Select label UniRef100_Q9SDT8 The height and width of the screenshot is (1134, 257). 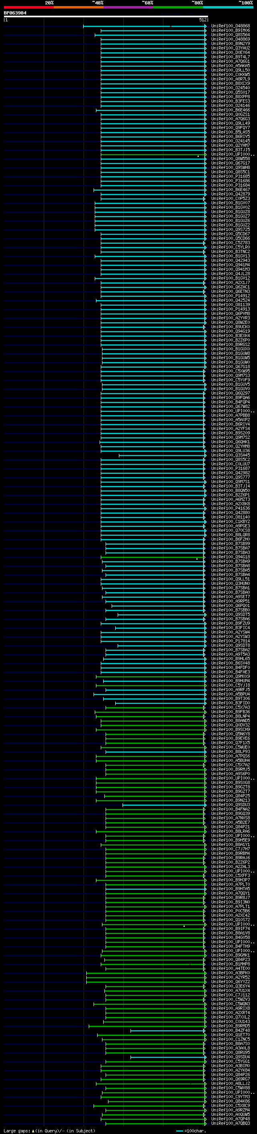point(230,645)
